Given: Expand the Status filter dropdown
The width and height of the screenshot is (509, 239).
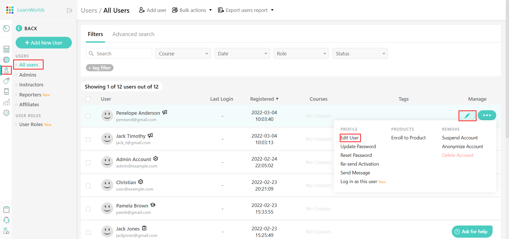Looking at the screenshot, I should pyautogui.click(x=360, y=53).
